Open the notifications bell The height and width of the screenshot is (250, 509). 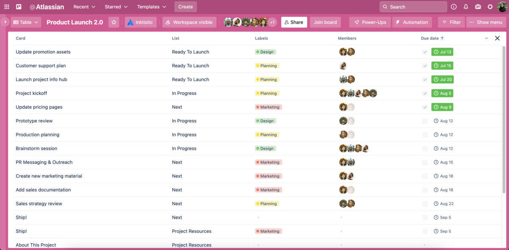click(x=466, y=7)
